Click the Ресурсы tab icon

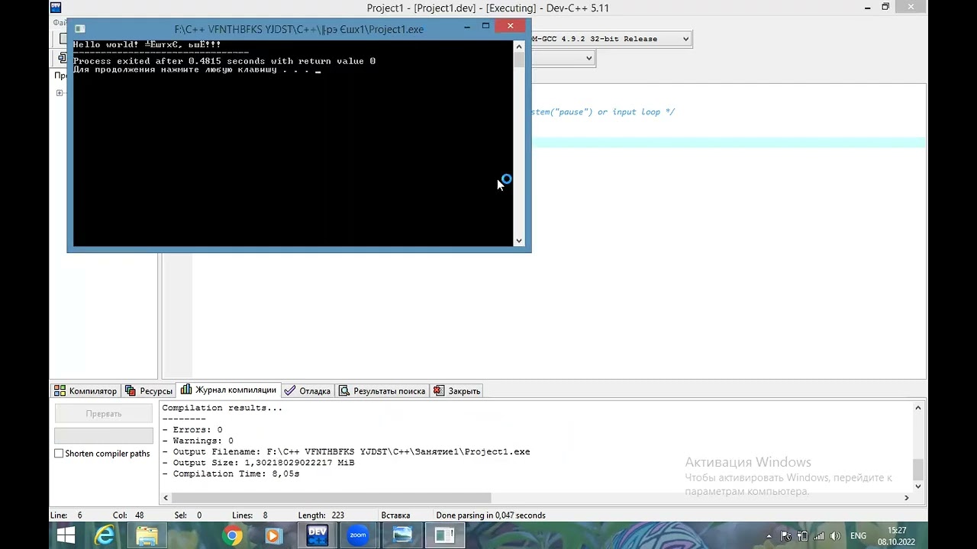tap(131, 390)
